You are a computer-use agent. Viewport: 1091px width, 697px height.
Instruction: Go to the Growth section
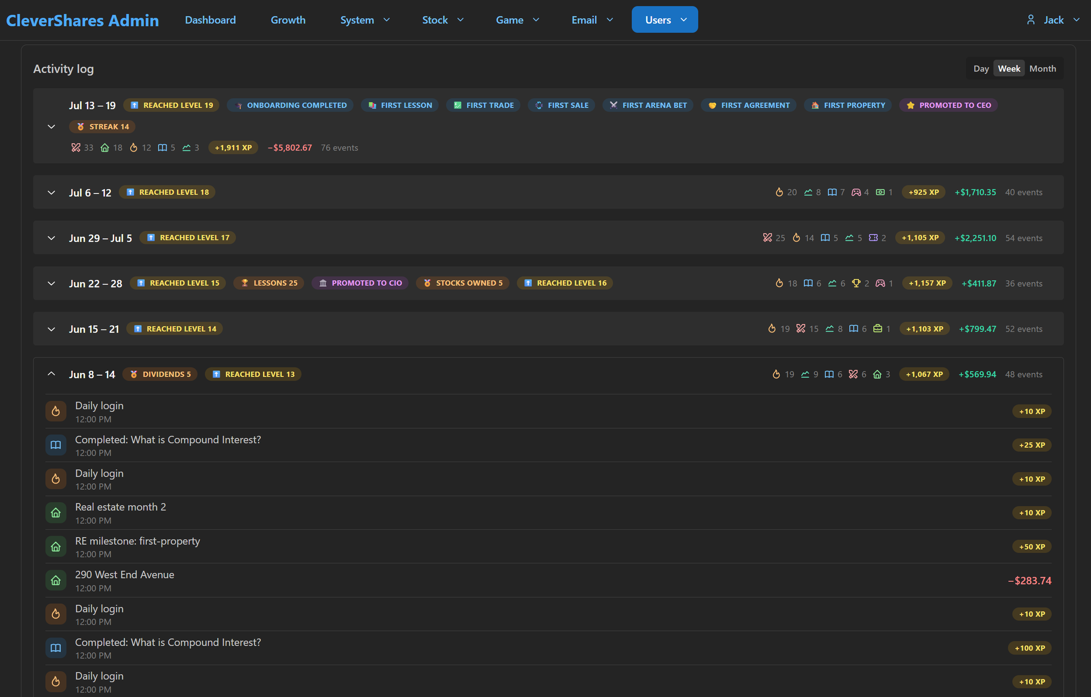[x=288, y=20]
